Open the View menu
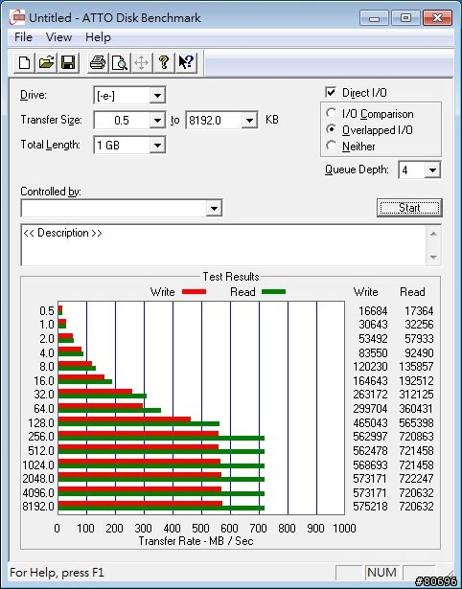 click(58, 37)
